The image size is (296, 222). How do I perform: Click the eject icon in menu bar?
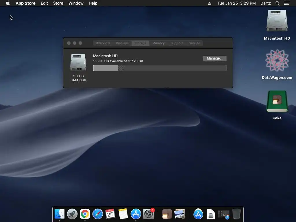click(x=209, y=3)
